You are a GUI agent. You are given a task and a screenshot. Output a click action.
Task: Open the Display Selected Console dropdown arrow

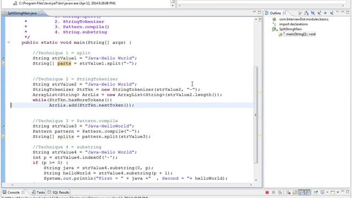click(x=327, y=192)
